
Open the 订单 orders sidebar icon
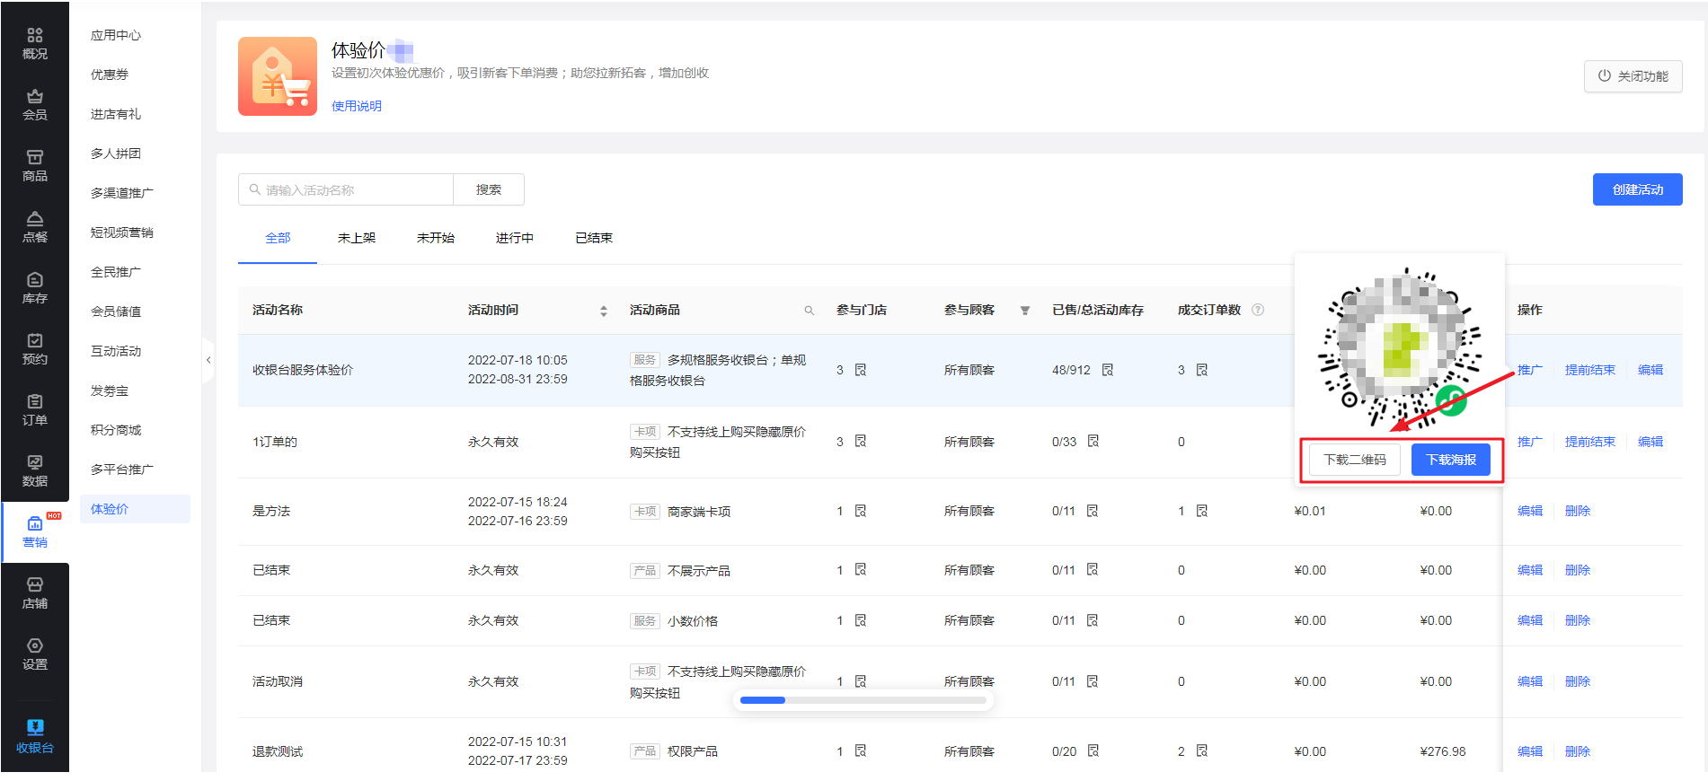(x=35, y=409)
